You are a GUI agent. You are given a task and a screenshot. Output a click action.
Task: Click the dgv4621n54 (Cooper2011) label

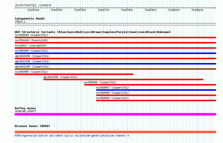pyautogui.click(x=32, y=66)
